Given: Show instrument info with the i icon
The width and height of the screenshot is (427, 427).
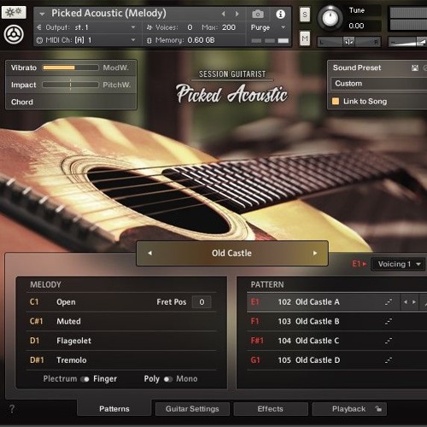Looking at the screenshot, I should pos(280,14).
